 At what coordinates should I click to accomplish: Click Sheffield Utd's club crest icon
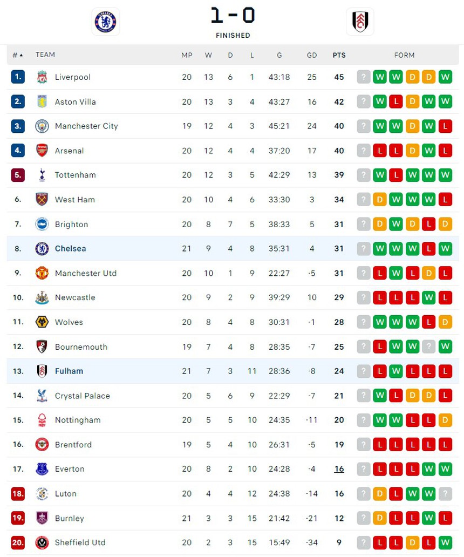point(42,542)
